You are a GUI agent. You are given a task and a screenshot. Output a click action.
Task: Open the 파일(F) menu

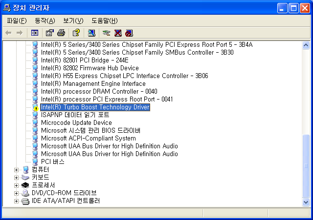click(x=17, y=20)
